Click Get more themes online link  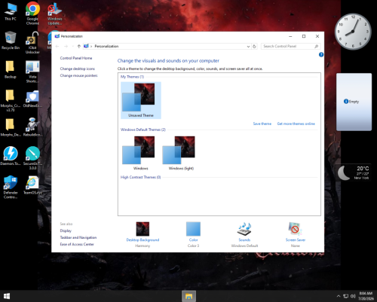296,124
